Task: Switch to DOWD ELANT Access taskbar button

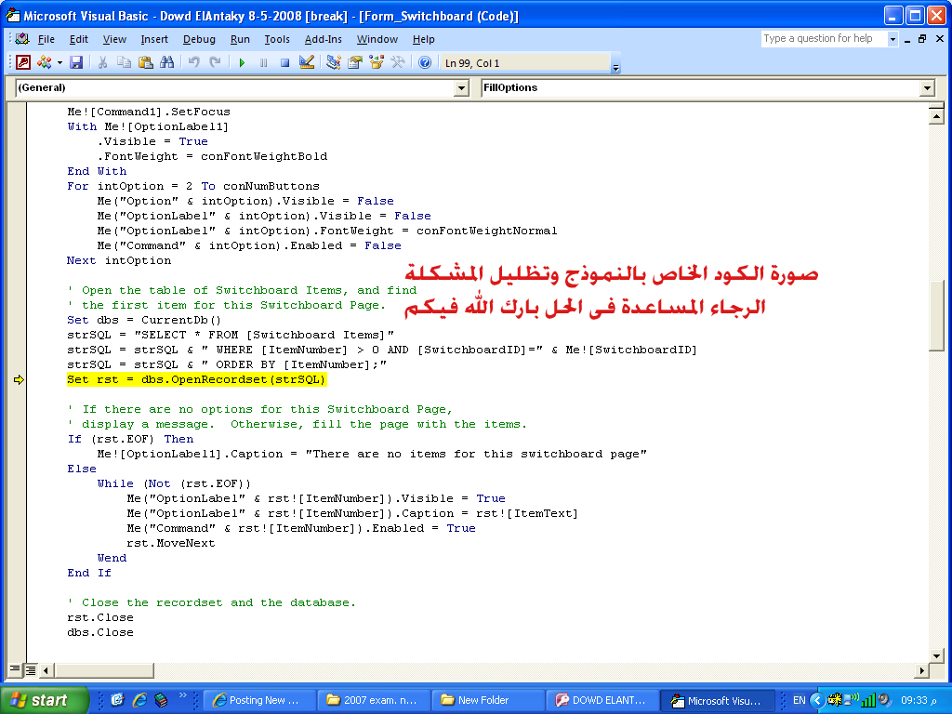Action: click(x=602, y=700)
